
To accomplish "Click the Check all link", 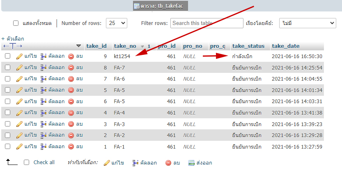I will click(44, 162).
